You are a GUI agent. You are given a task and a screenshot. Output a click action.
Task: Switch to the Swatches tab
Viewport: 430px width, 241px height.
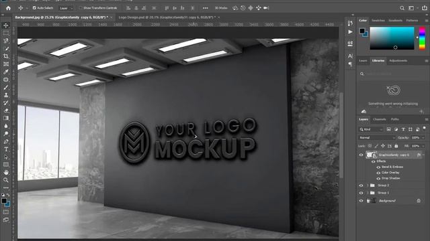[x=378, y=21]
